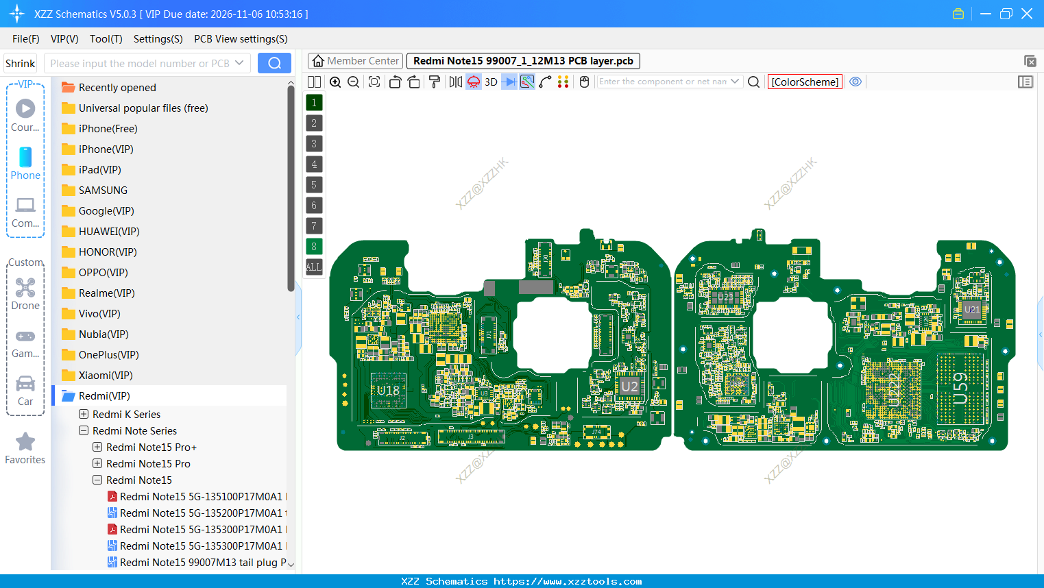
Task: Switch to 3D view mode
Action: (490, 82)
